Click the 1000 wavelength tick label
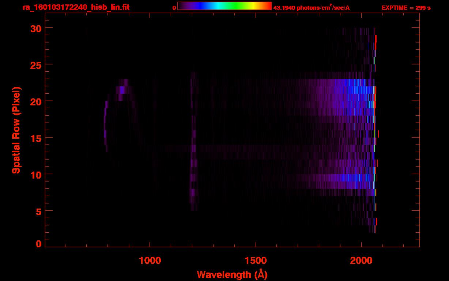This screenshot has height=281, width=449. point(150,261)
